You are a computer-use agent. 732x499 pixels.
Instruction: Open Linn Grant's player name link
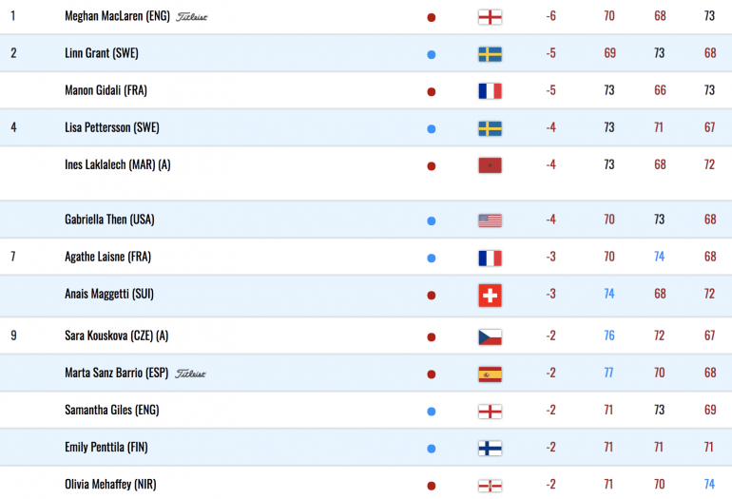pyautogui.click(x=102, y=53)
